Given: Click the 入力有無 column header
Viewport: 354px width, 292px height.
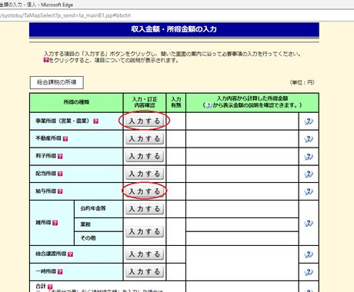Looking at the screenshot, I should click(x=176, y=102).
